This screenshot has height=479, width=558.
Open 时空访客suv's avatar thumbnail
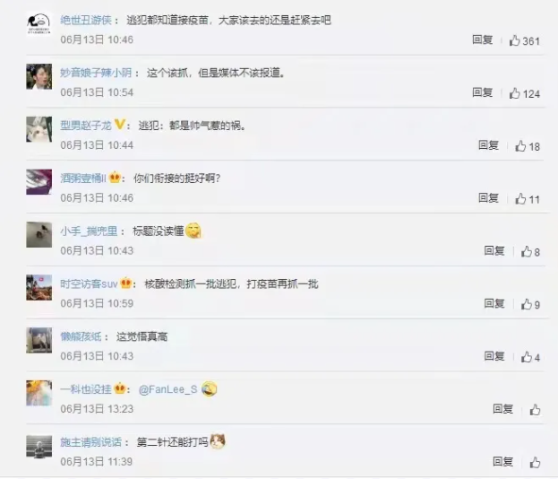click(39, 288)
